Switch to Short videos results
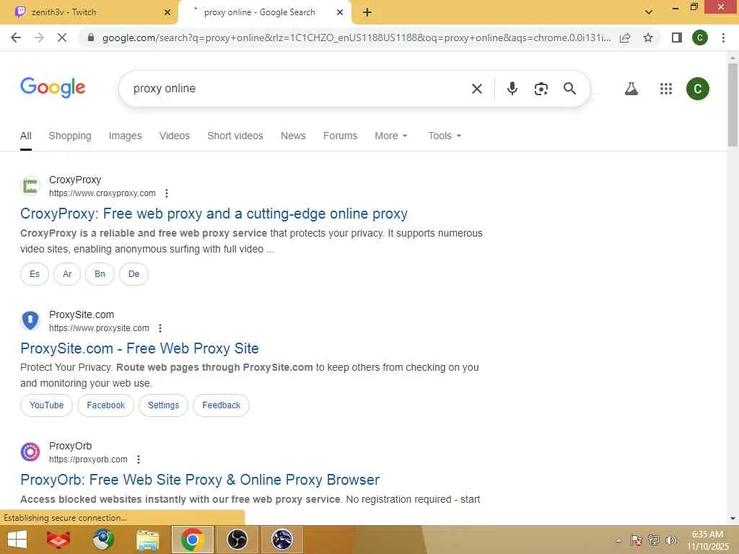Viewport: 739px width, 554px height. coord(235,136)
